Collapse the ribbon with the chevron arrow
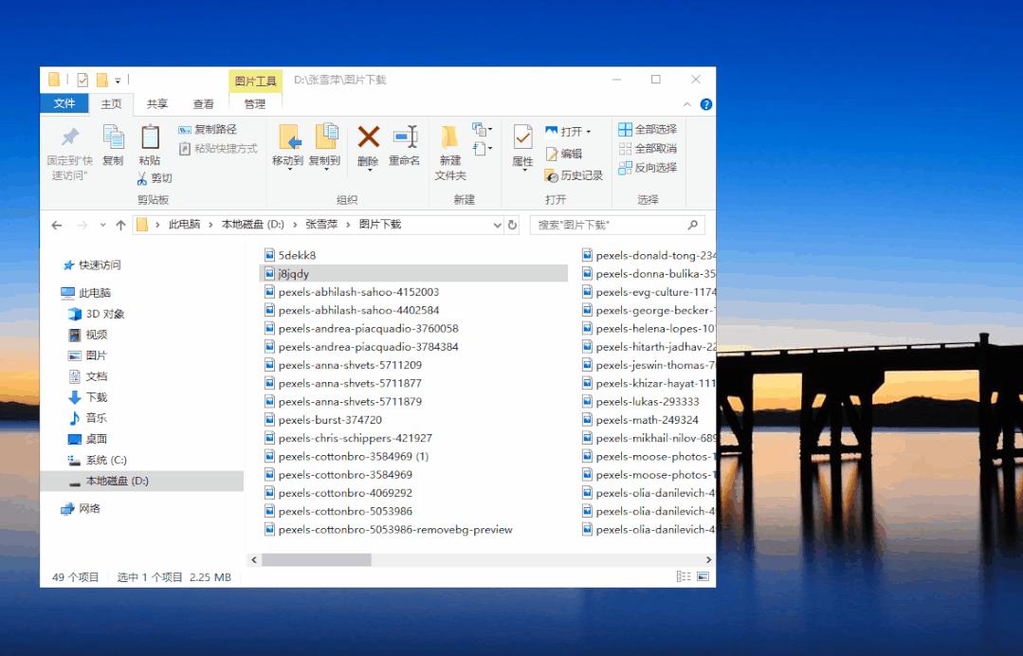 point(687,104)
